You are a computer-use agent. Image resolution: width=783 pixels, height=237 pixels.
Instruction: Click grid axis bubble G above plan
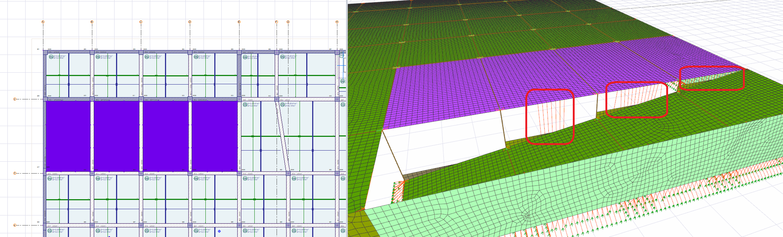[288, 22]
